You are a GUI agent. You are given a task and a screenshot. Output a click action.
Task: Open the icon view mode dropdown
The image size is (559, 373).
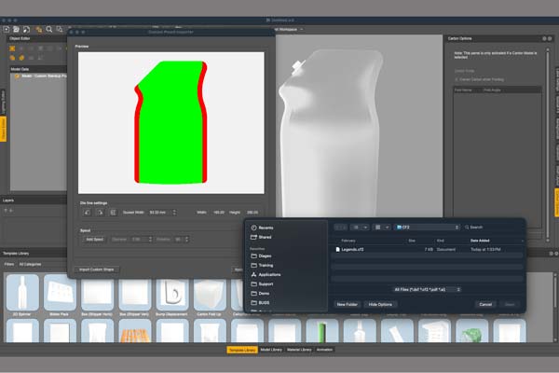coord(382,227)
